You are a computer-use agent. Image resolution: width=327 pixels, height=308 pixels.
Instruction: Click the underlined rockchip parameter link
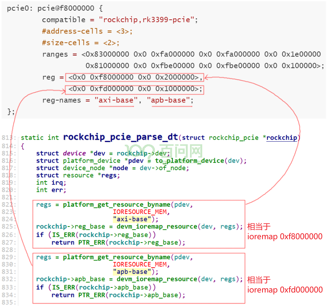[282, 137]
